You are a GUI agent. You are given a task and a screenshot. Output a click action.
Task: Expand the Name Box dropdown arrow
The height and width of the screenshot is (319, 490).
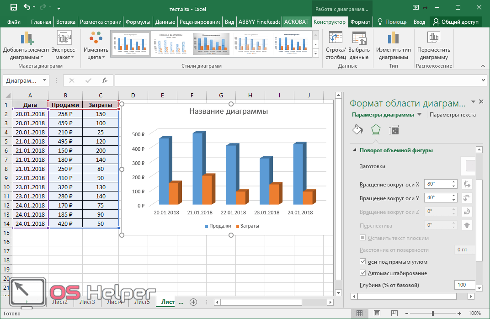click(x=44, y=80)
